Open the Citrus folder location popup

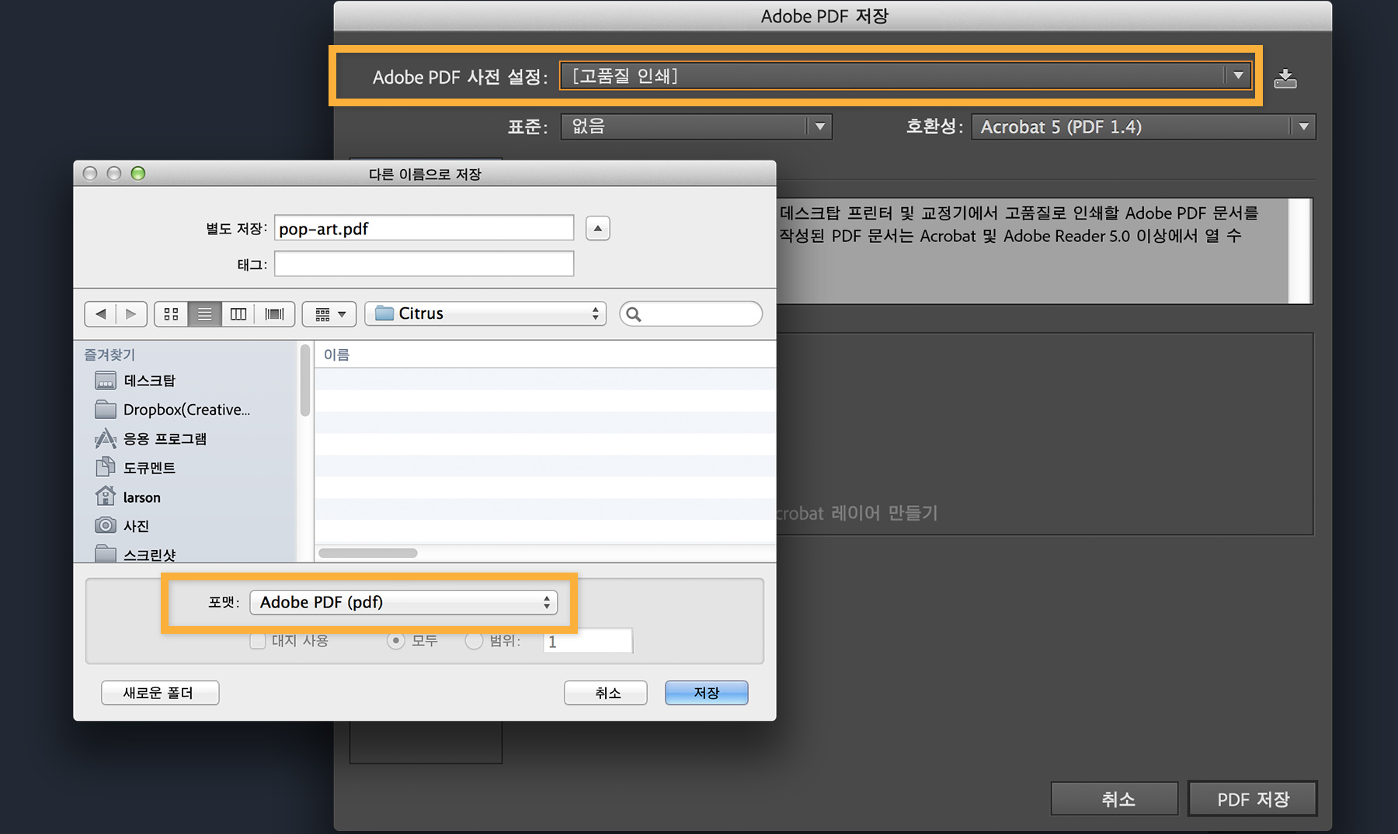[x=485, y=313]
